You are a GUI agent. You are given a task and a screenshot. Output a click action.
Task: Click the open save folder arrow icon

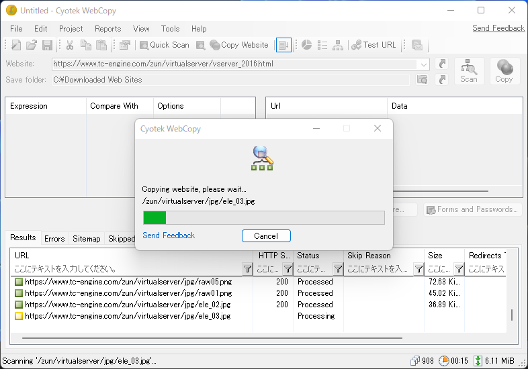[x=442, y=79]
